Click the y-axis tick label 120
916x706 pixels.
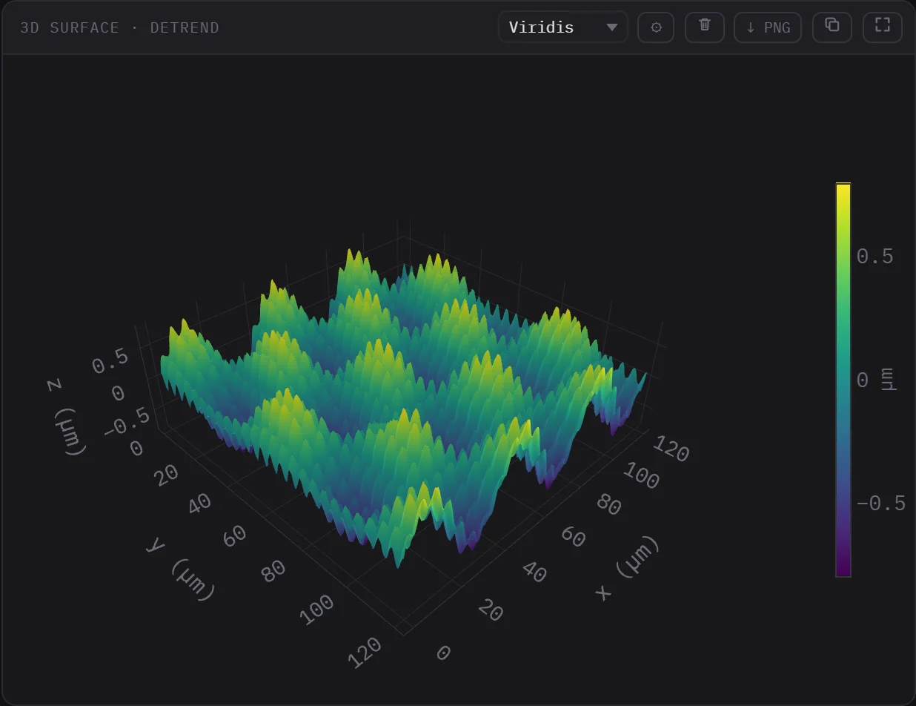[363, 652]
